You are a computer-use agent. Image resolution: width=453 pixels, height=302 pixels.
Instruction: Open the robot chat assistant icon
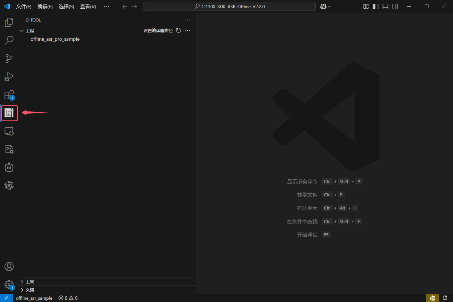[9, 167]
